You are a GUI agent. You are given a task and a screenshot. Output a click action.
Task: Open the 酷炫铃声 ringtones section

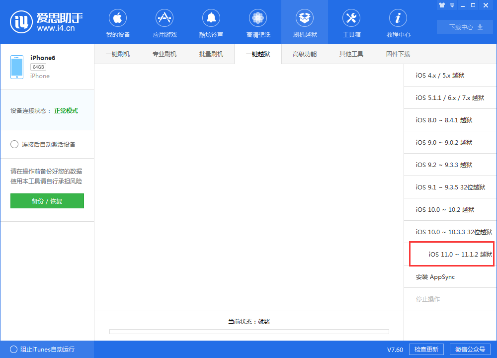tap(211, 22)
